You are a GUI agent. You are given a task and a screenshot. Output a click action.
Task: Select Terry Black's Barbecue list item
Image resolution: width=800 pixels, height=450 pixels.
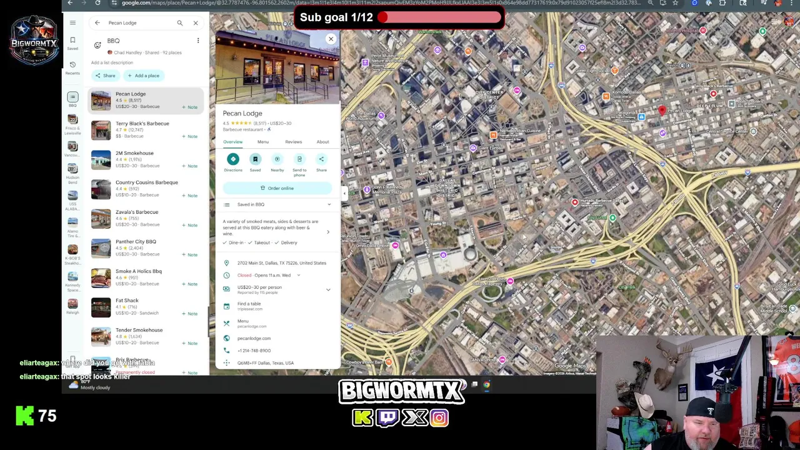[x=145, y=129]
